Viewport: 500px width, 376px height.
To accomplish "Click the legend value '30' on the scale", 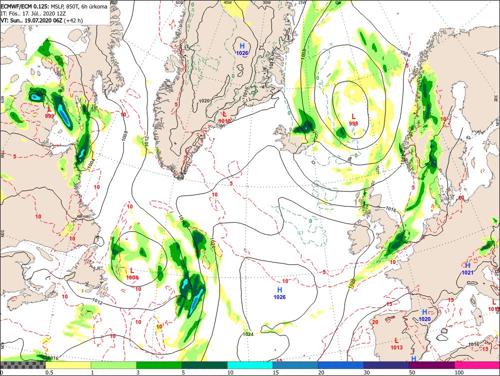I will coord(366,372).
